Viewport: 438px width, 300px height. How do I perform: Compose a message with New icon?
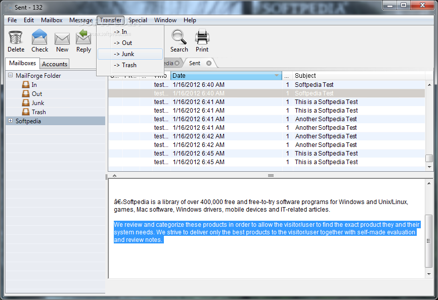62,38
